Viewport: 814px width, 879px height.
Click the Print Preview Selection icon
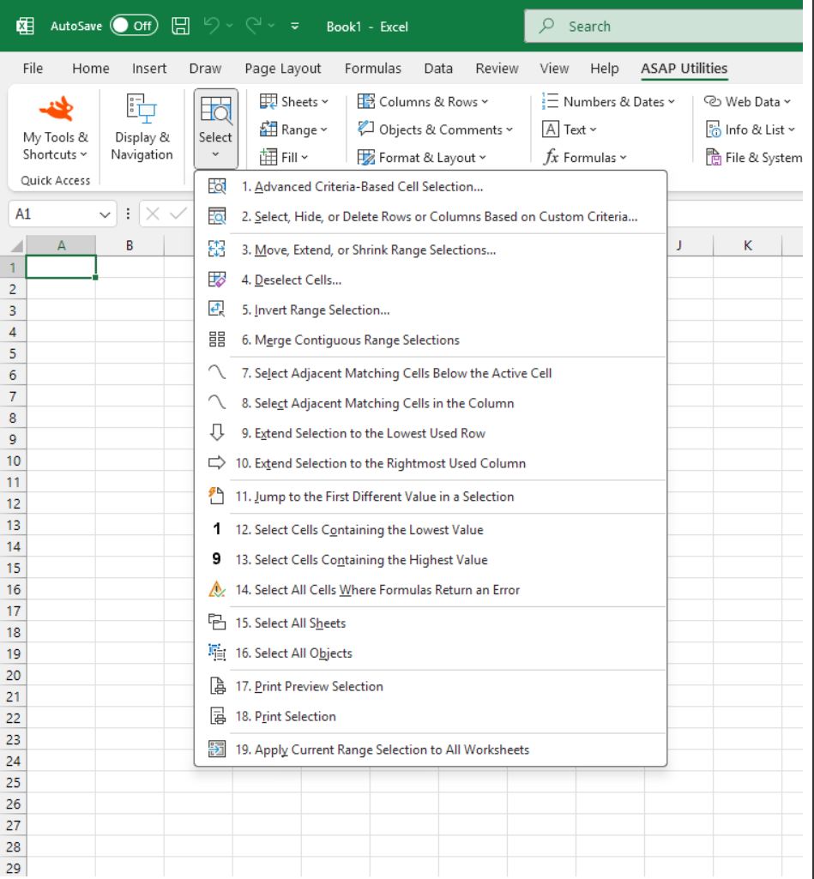click(x=217, y=686)
